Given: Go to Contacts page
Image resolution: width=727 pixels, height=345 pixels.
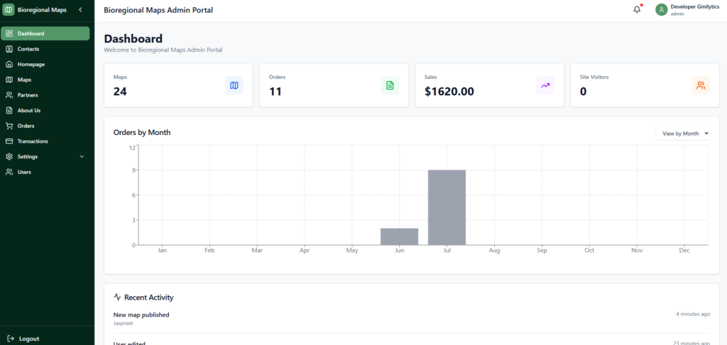Looking at the screenshot, I should [x=45, y=49].
